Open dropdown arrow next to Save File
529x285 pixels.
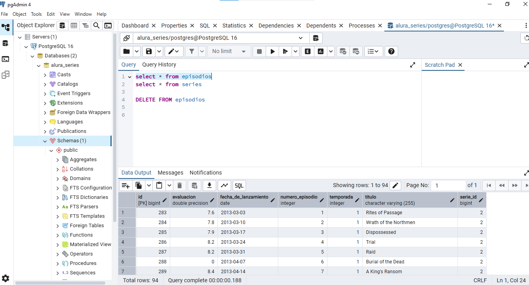click(159, 51)
